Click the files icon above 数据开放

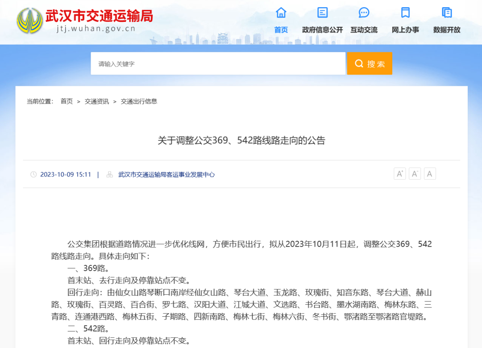pyautogui.click(x=447, y=13)
